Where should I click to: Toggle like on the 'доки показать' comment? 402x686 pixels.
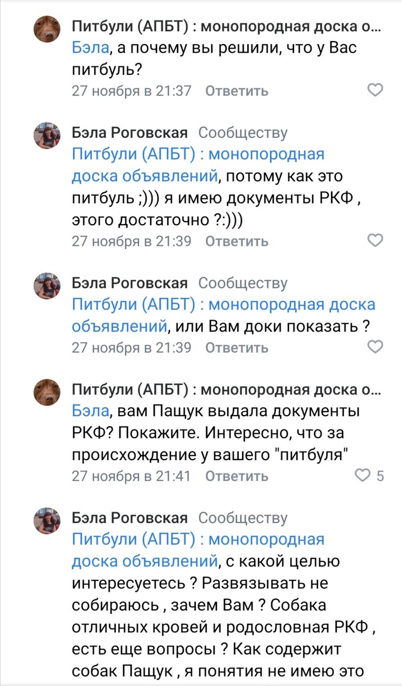click(376, 347)
